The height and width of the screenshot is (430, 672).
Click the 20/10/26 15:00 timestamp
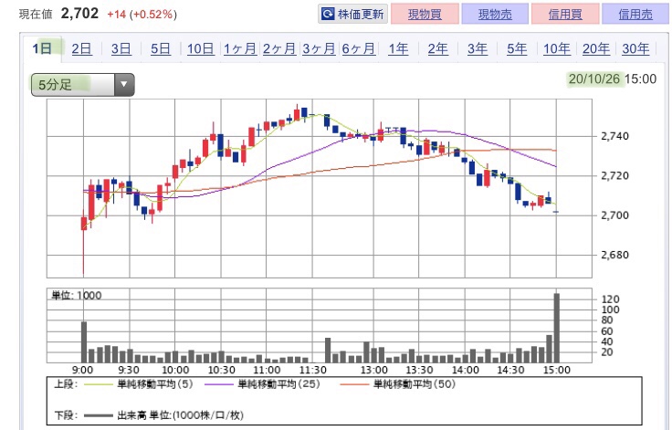[x=612, y=79]
